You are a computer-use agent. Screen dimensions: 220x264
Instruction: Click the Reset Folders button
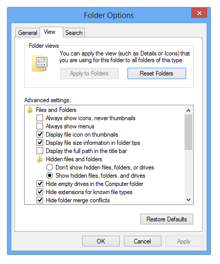(x=157, y=73)
